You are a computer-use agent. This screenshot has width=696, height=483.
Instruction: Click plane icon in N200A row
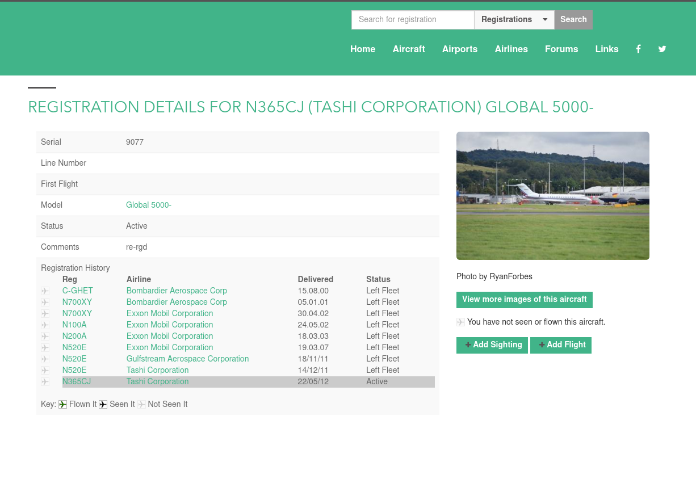point(45,337)
